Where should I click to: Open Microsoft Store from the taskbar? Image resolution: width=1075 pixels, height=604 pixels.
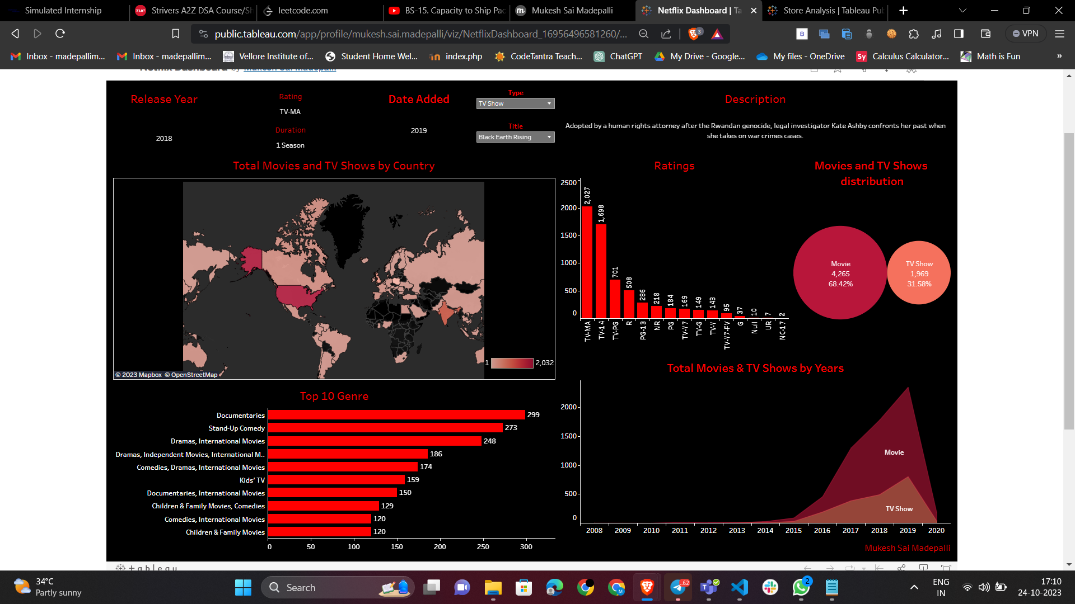(x=524, y=587)
